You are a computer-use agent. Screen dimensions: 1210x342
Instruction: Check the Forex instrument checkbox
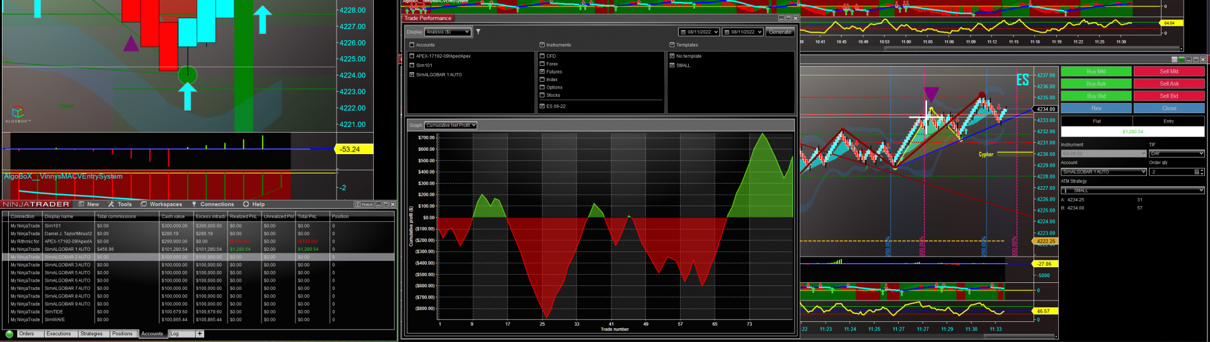pyautogui.click(x=542, y=64)
